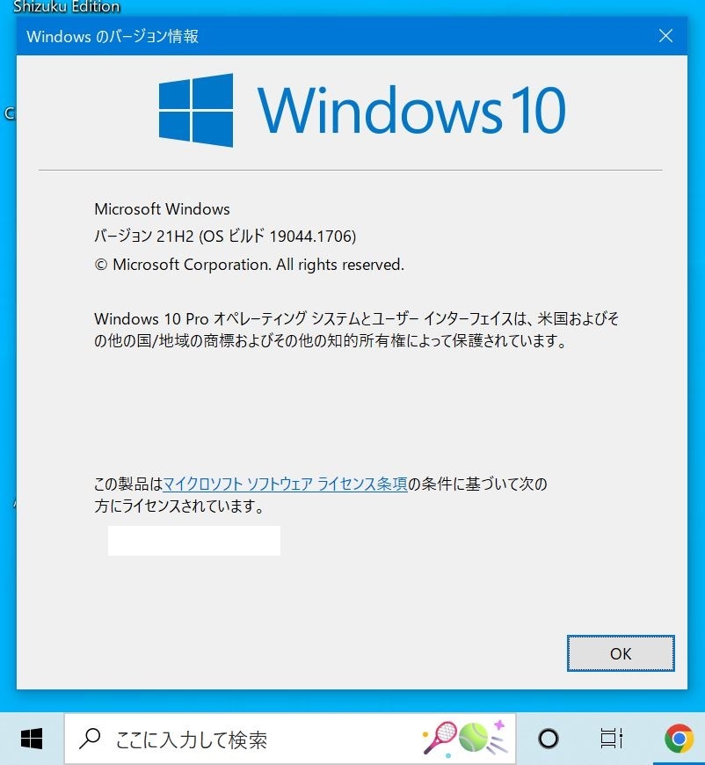Click the "方にライセンスされています。" text line

coord(179,506)
